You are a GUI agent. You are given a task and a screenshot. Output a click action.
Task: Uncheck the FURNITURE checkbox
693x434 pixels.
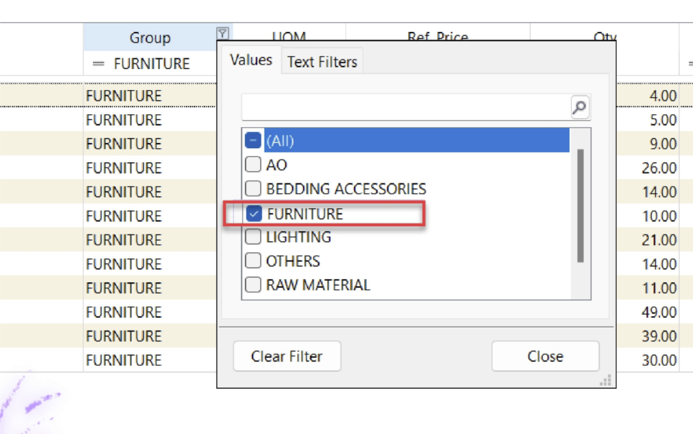[254, 214]
